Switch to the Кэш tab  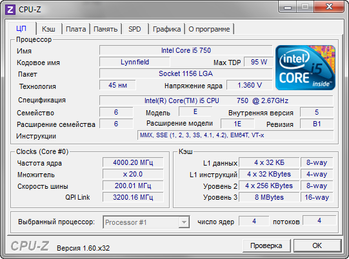point(48,29)
